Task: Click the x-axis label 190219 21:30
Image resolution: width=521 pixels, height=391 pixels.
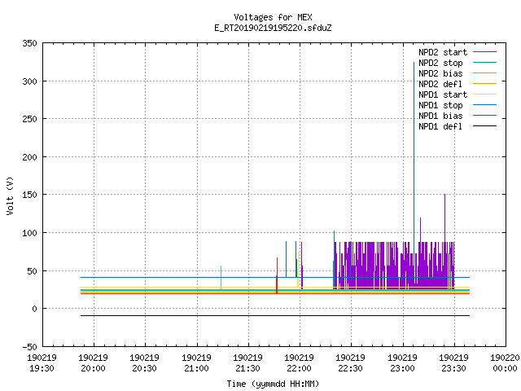Action: coord(247,363)
